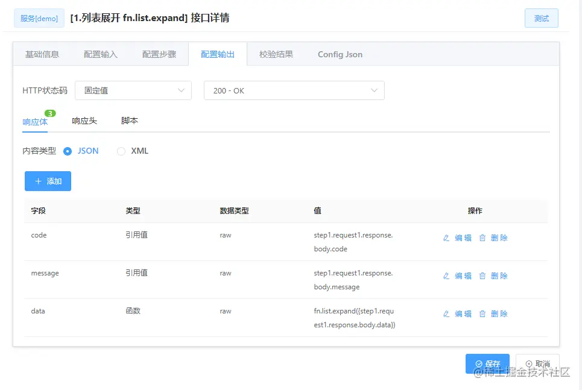
Task: Click the 服务[demo] label at top left
Action: [39, 18]
